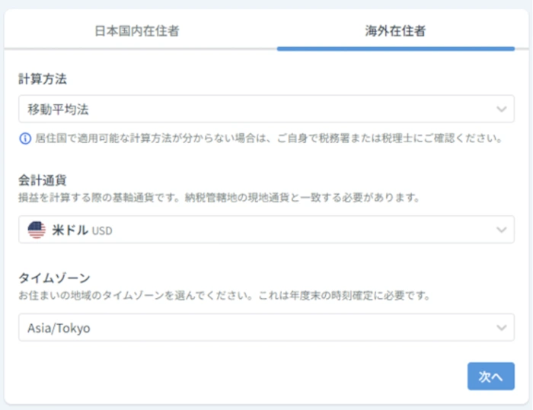Viewport: 533px width, 410px height.
Task: Click the US flag icon in currency field
Action: (x=37, y=230)
